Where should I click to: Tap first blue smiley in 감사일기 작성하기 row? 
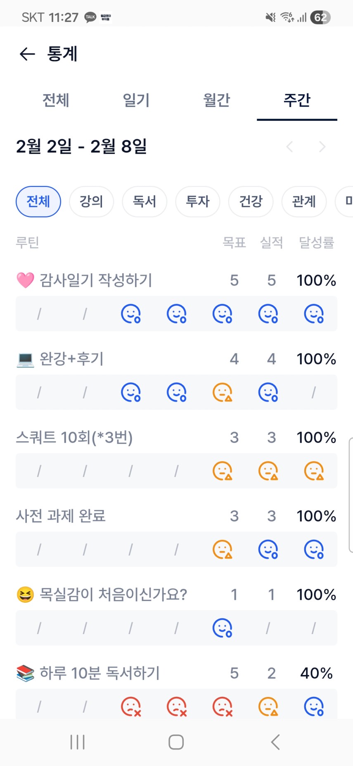(x=131, y=314)
